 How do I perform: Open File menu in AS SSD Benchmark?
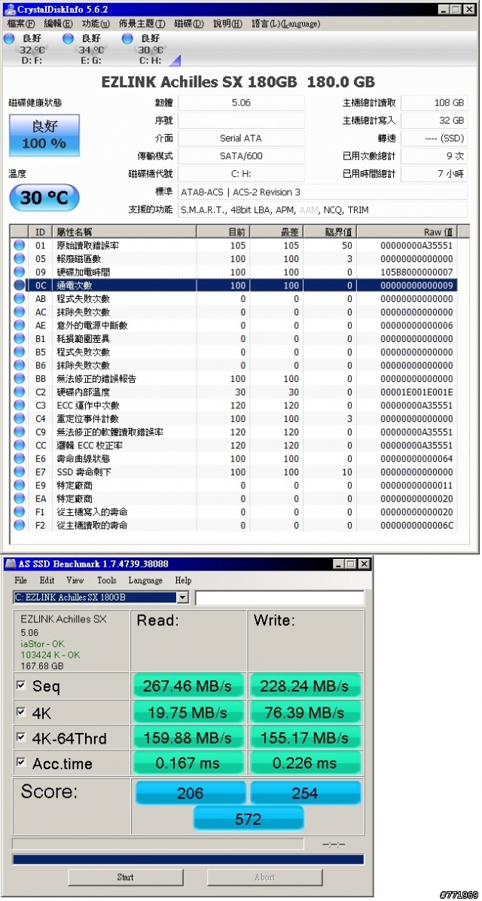[x=20, y=580]
